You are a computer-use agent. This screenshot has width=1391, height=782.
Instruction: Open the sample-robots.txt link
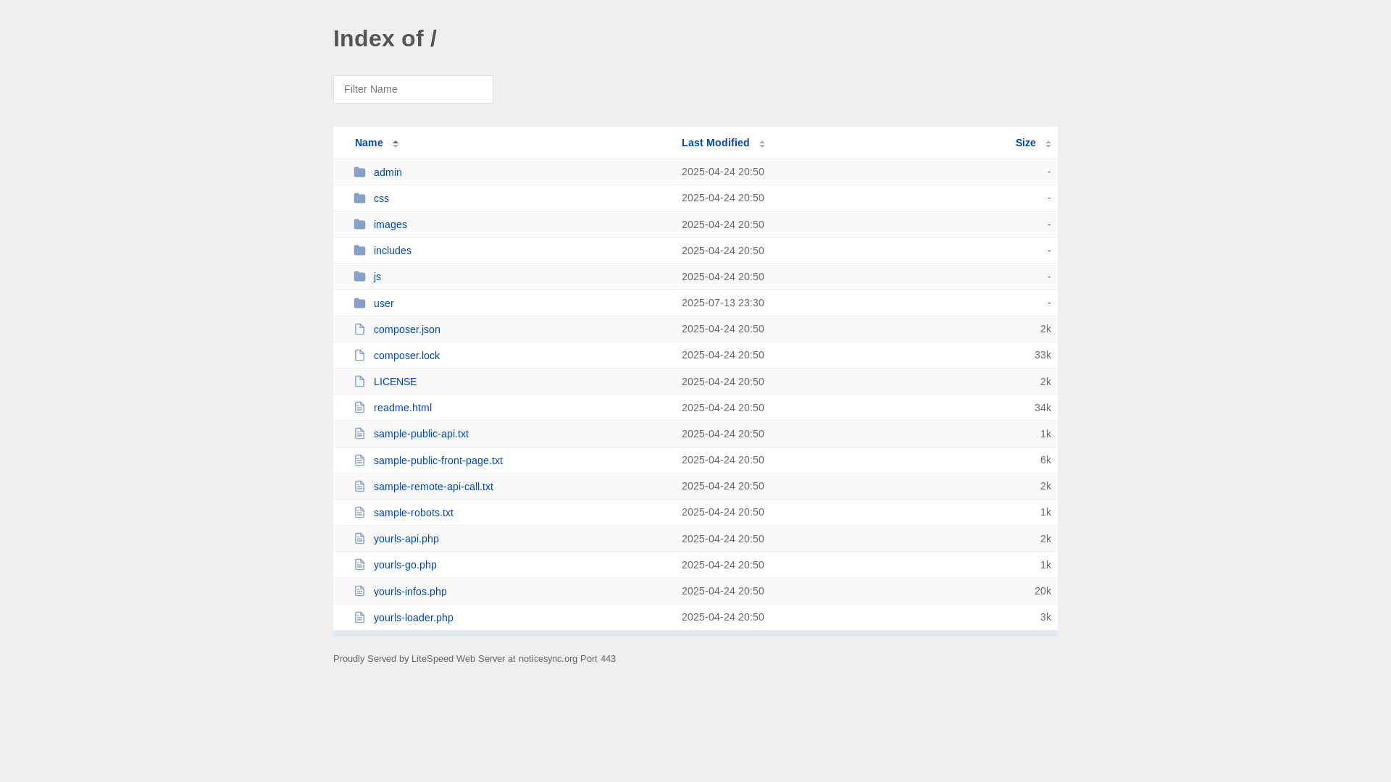pos(414,513)
